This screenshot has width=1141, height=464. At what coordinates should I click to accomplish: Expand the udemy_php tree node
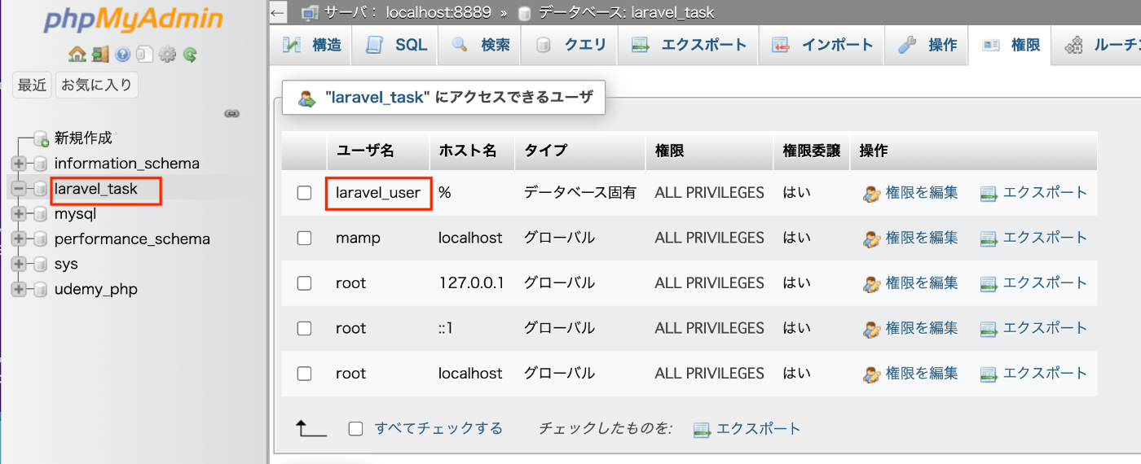19,289
